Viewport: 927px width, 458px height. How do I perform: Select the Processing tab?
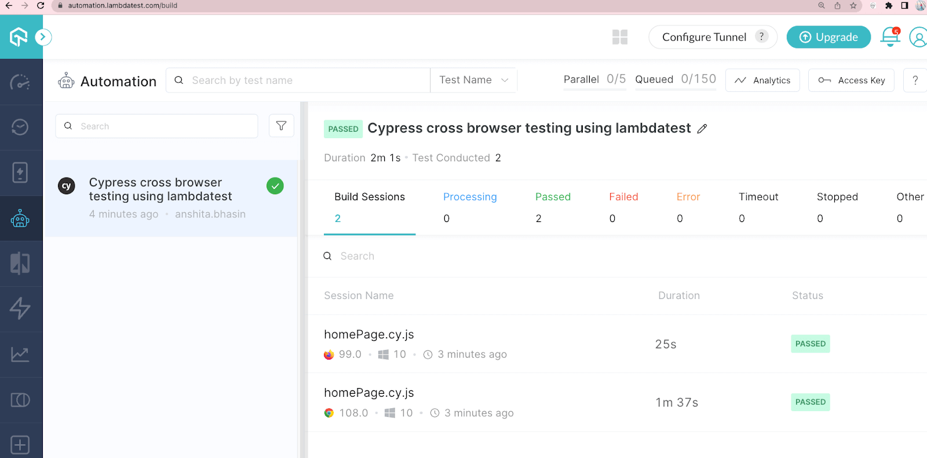[470, 207]
